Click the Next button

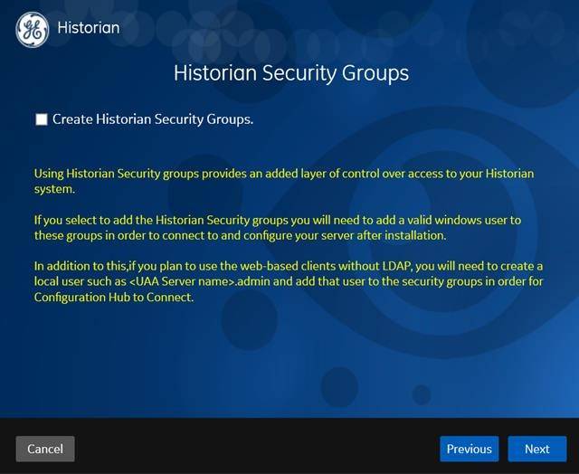[x=536, y=449]
